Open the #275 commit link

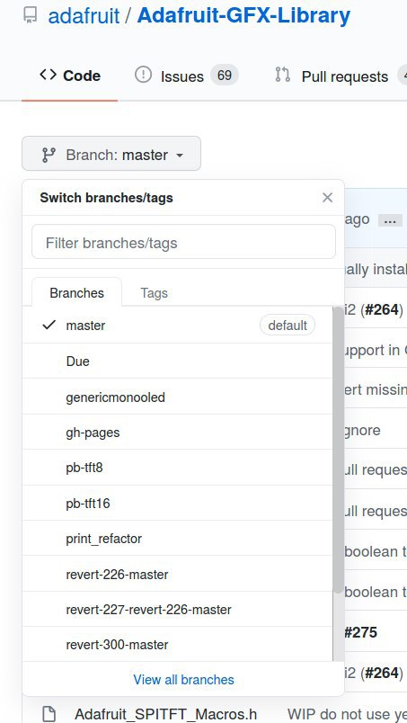[x=360, y=632]
